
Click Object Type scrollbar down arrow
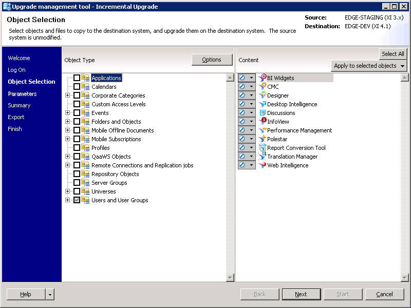(x=230, y=277)
